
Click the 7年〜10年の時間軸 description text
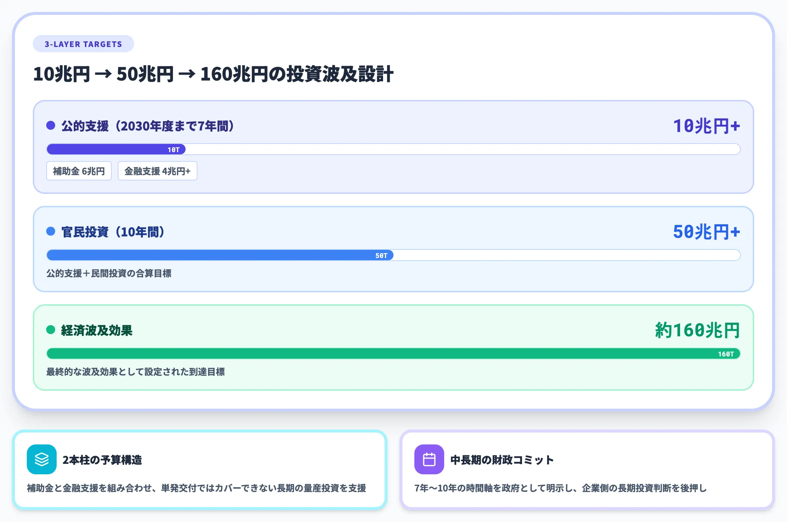560,488
